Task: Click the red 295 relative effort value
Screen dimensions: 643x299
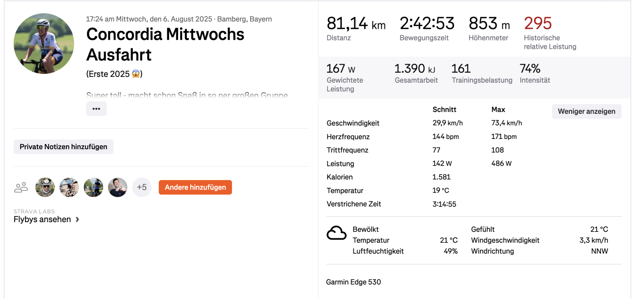Action: pyautogui.click(x=538, y=23)
